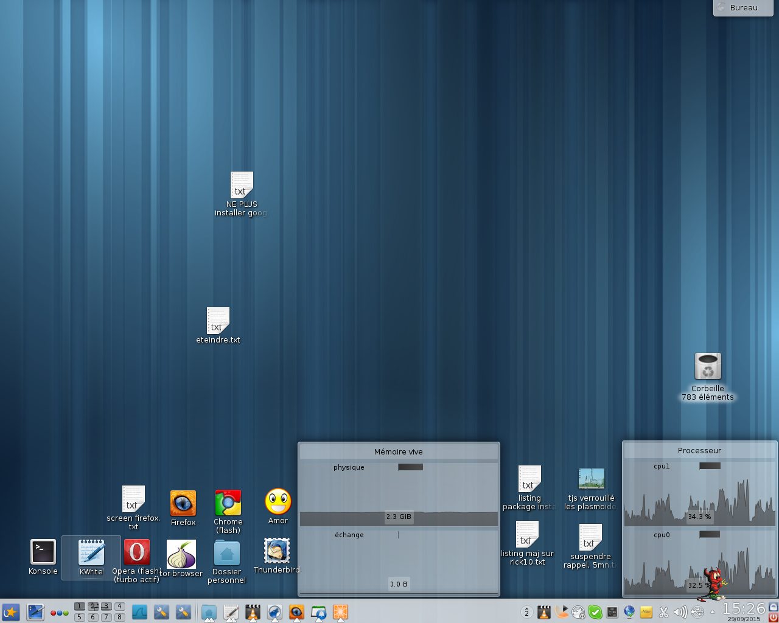Image resolution: width=779 pixels, height=623 pixels.
Task: Launch tor-browser from the desktop
Action: click(x=181, y=554)
